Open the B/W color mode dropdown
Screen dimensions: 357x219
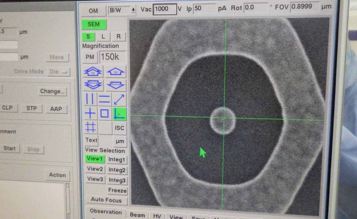122,10
